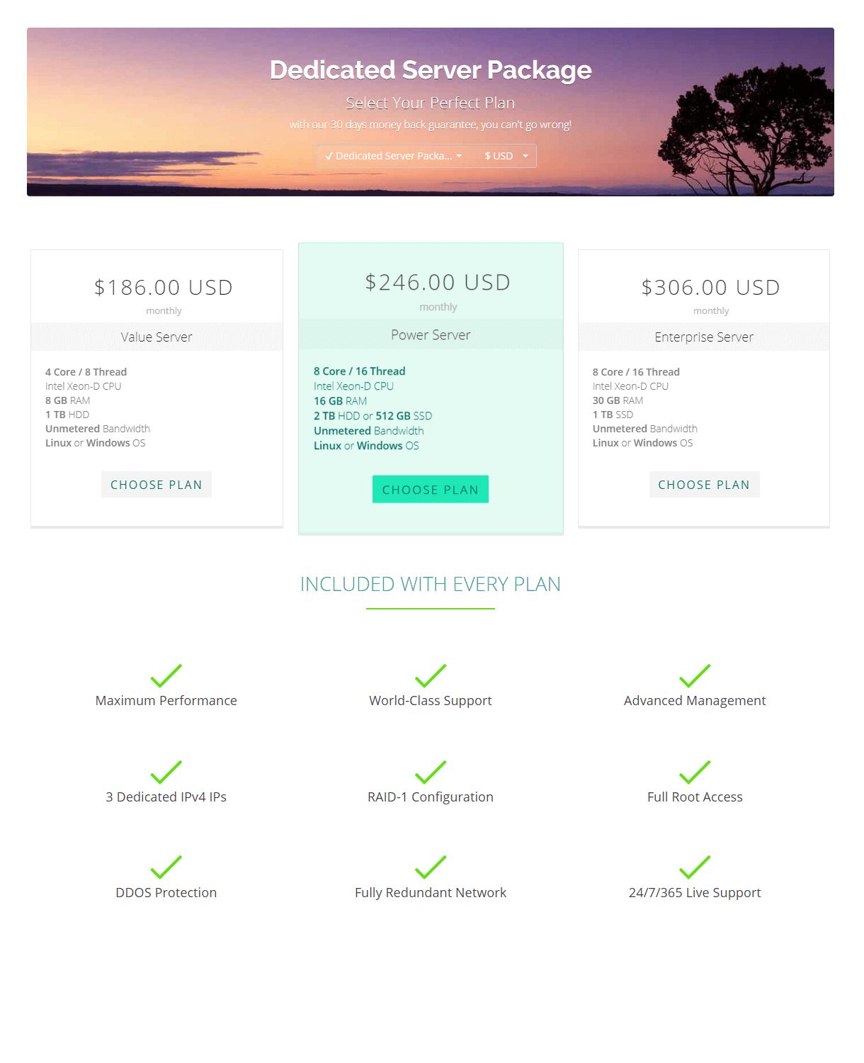Image resolution: width=864 pixels, height=1063 pixels.
Task: Click the Enterprise Server plan heading
Action: click(x=704, y=337)
